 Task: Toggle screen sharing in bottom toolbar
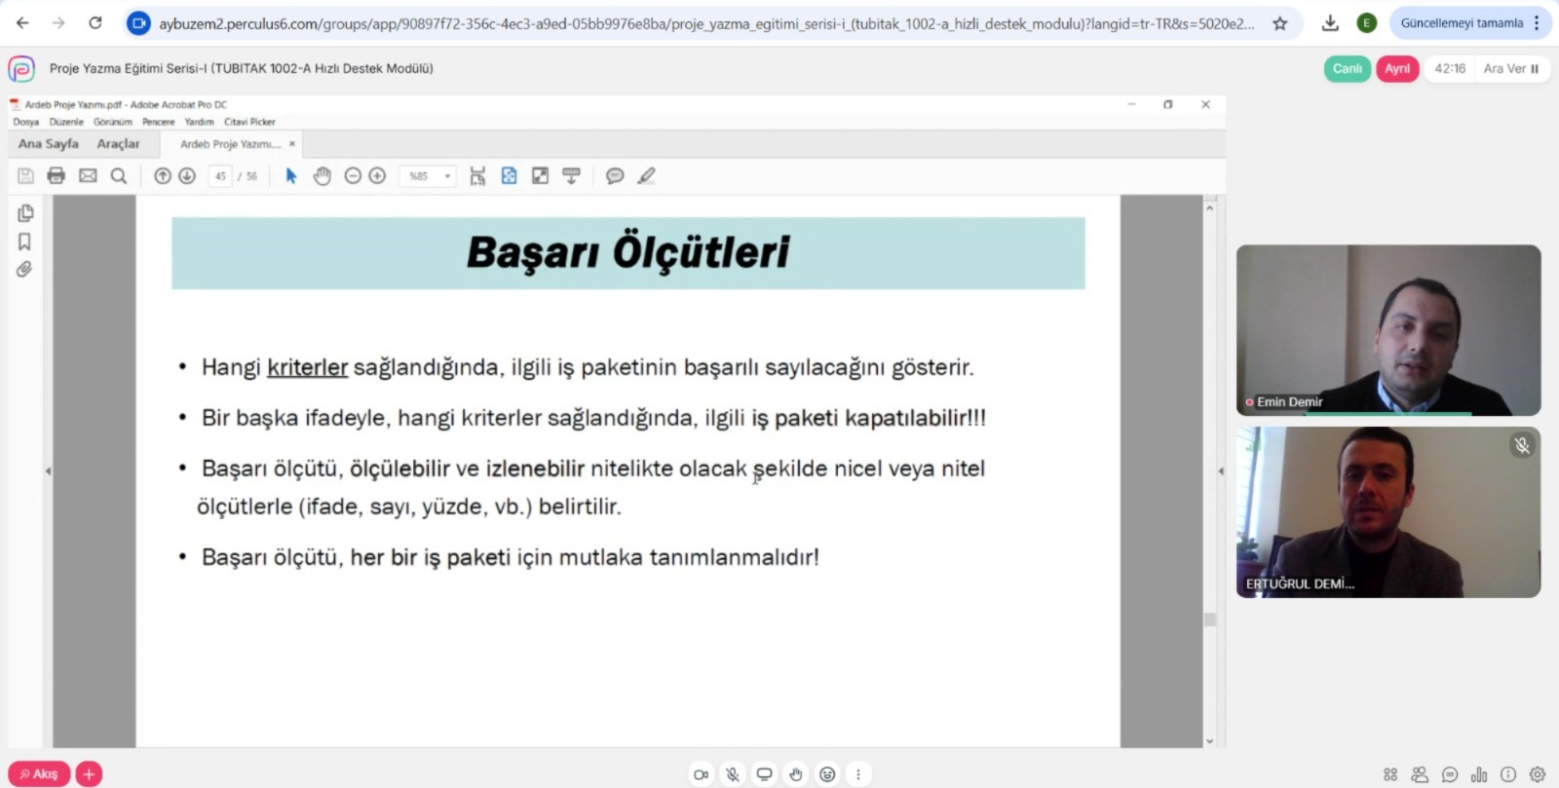point(764,774)
